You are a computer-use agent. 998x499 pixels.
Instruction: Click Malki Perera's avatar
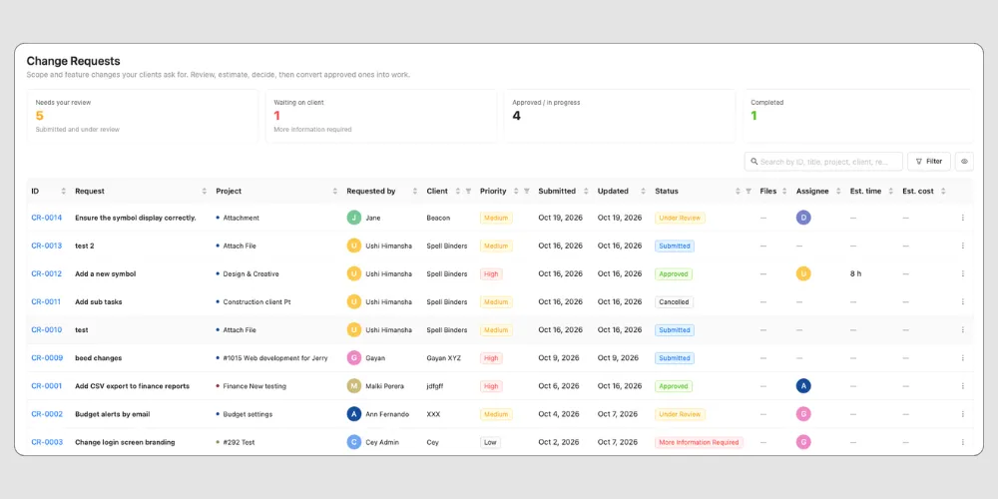click(x=354, y=385)
